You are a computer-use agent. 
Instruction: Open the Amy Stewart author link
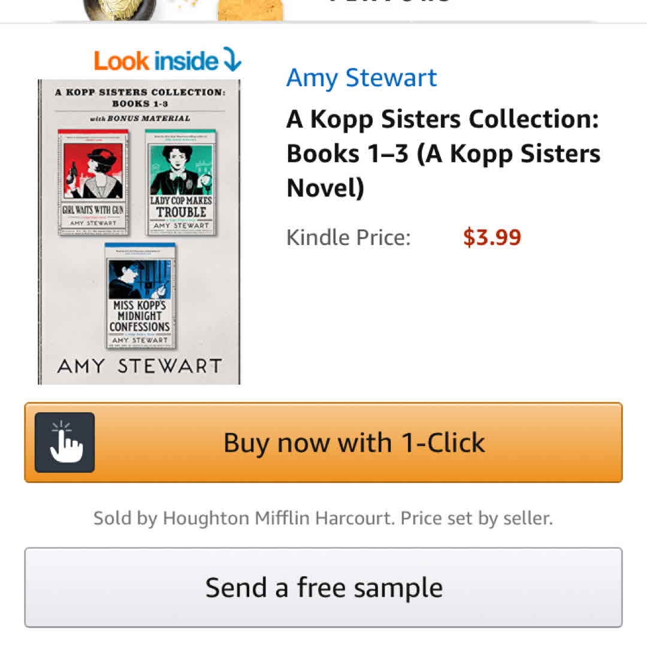(x=361, y=78)
